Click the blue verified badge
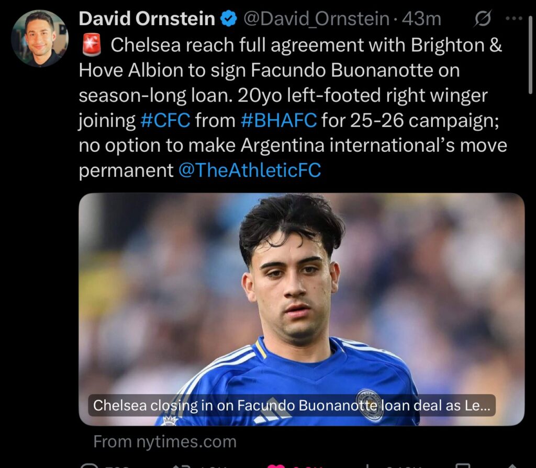This screenshot has height=468, width=536. tap(229, 18)
